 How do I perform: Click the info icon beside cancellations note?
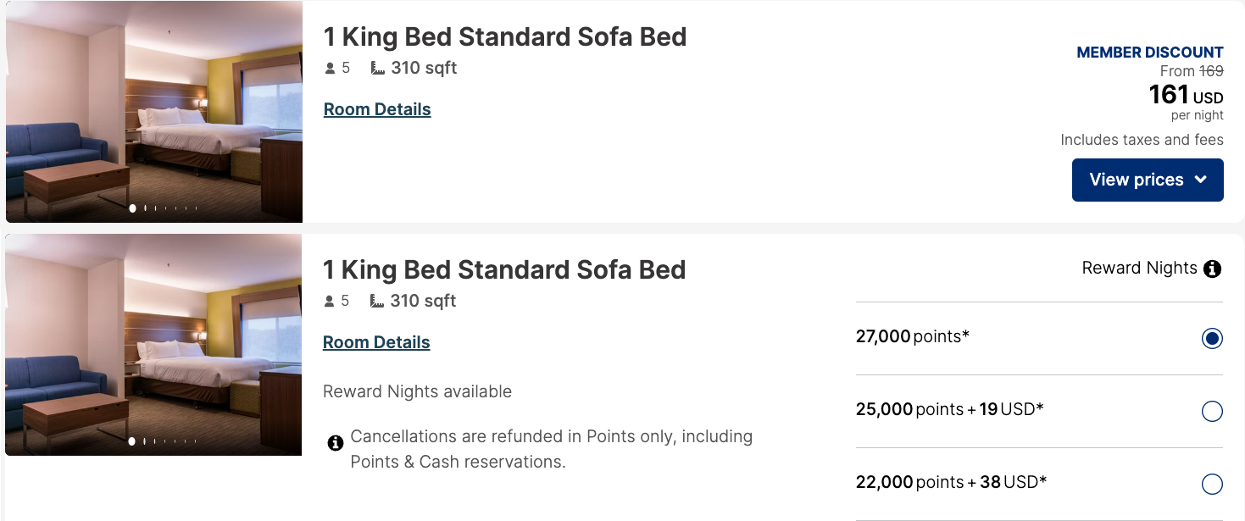click(335, 442)
